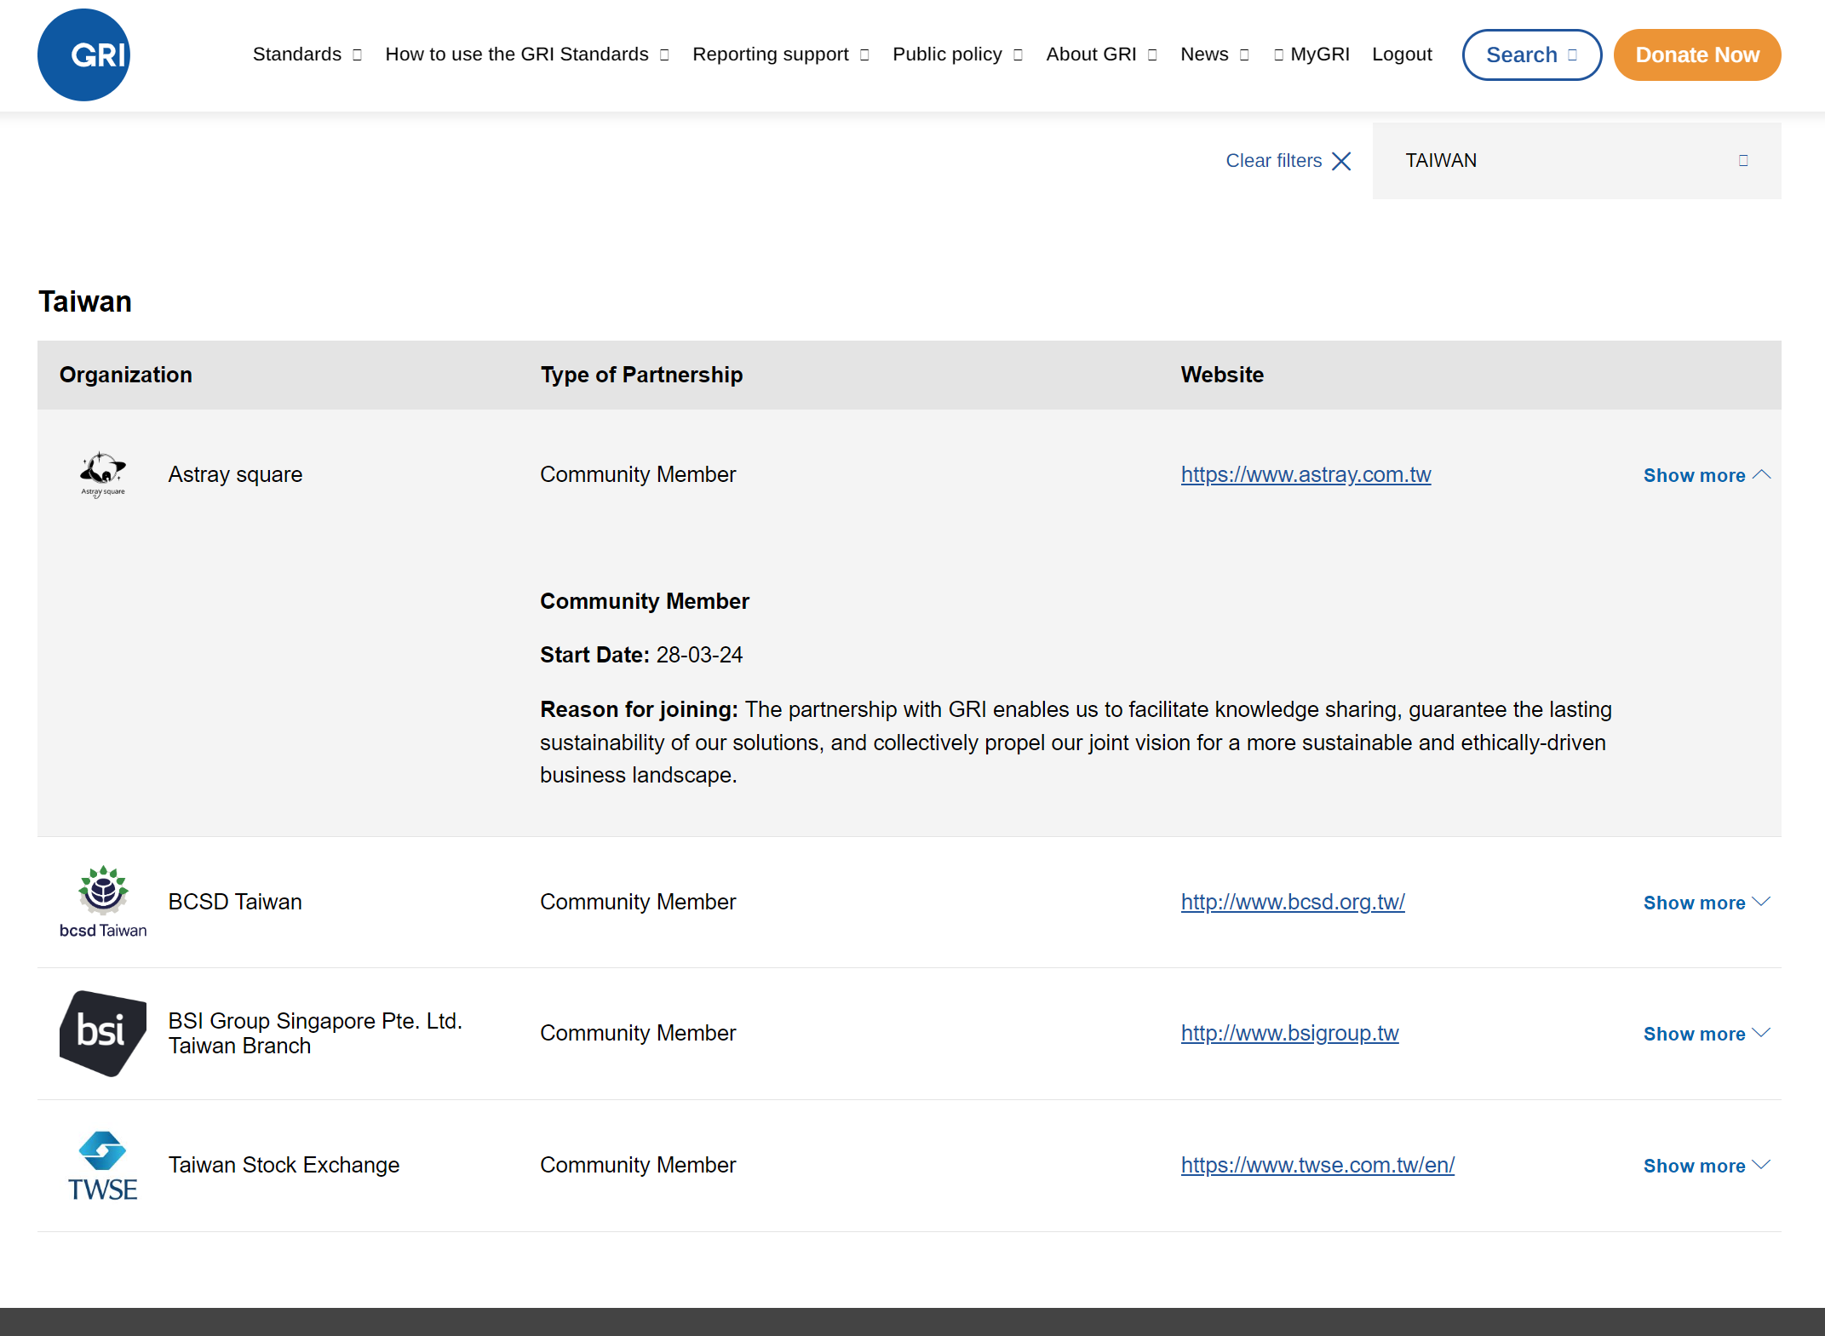Open the Reporting support menu

[x=781, y=54]
